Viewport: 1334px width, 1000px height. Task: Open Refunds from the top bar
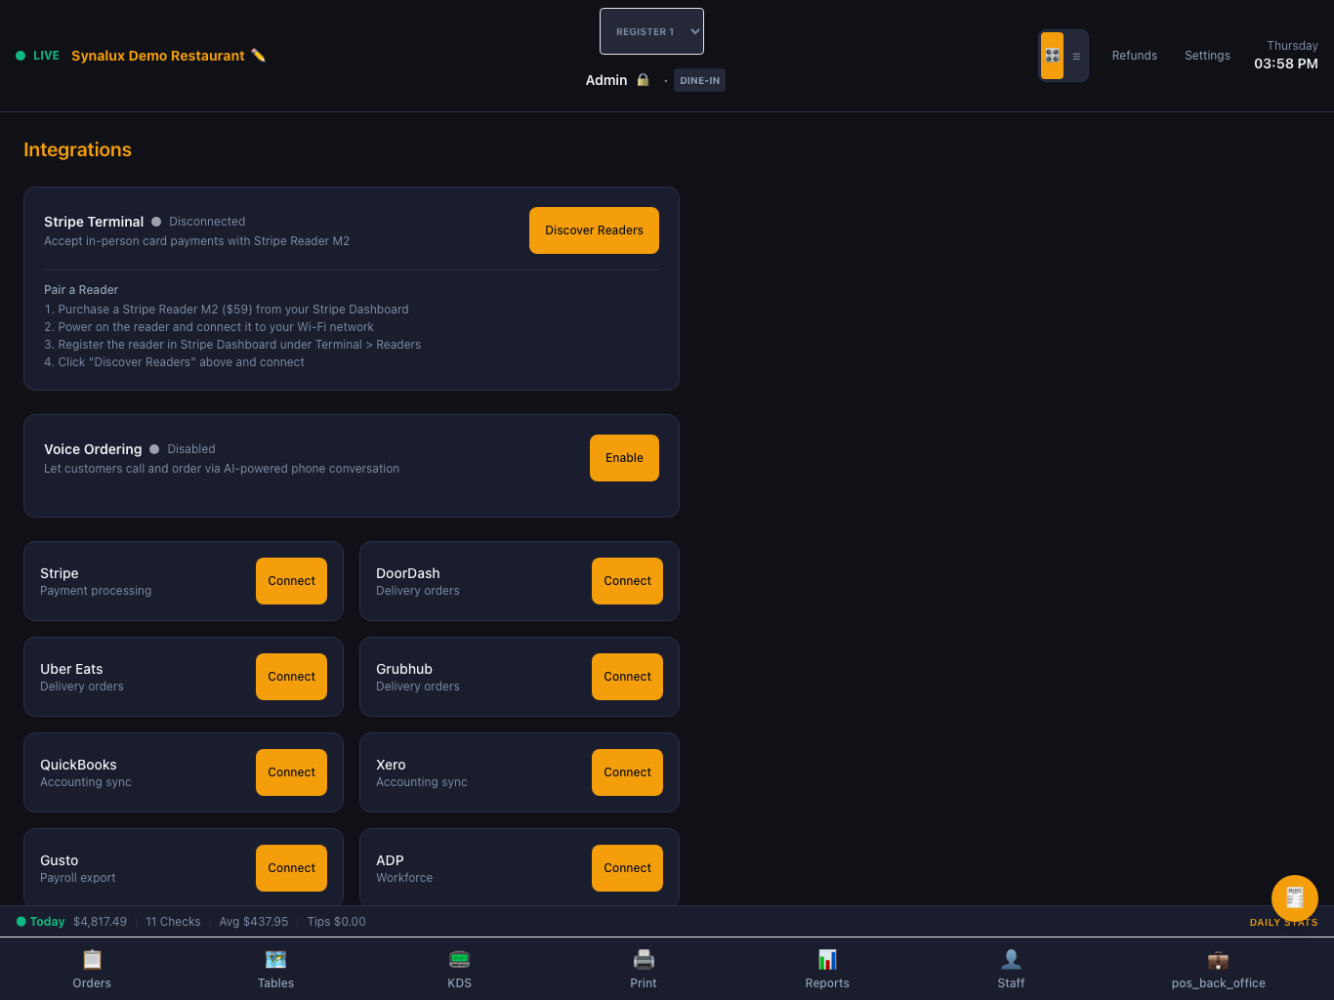[x=1134, y=56]
